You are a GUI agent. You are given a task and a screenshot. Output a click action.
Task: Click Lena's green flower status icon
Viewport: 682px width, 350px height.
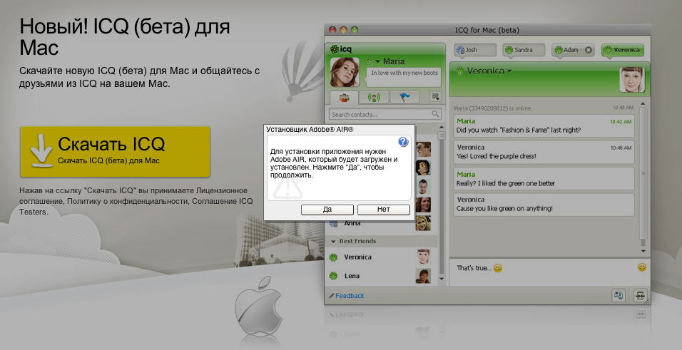[334, 276]
